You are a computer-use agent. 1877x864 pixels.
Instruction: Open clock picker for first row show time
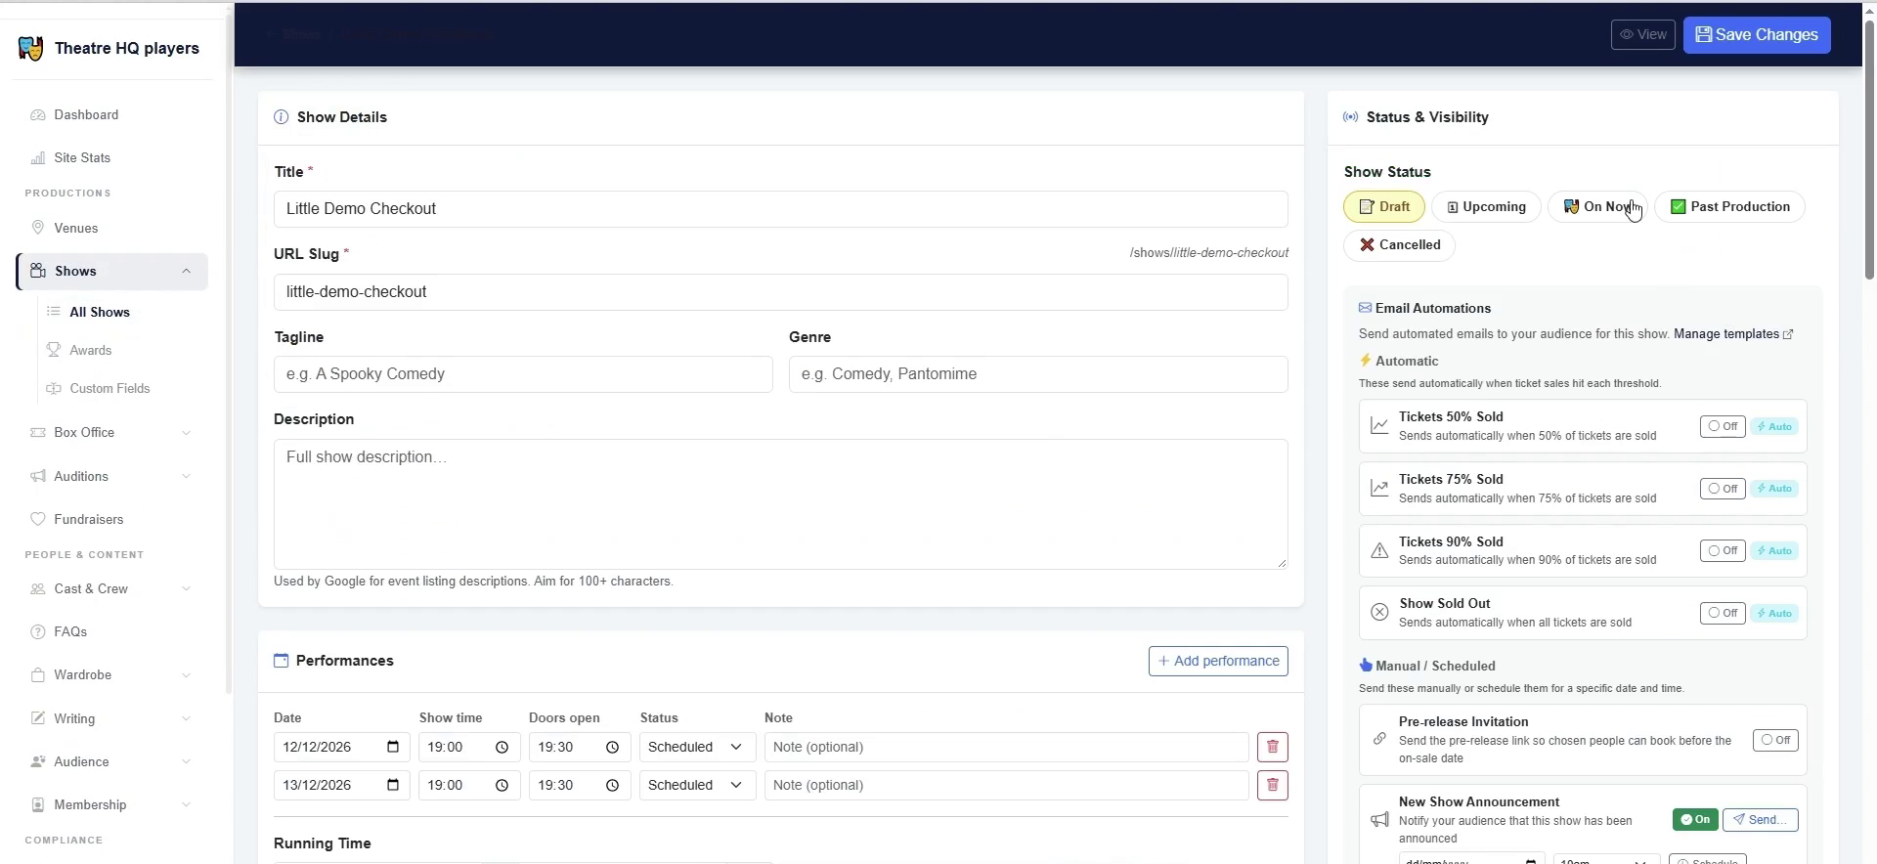point(502,747)
